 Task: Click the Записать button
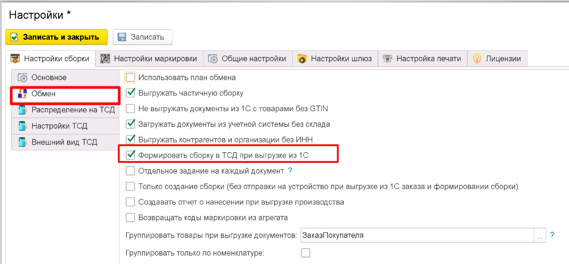pos(142,37)
